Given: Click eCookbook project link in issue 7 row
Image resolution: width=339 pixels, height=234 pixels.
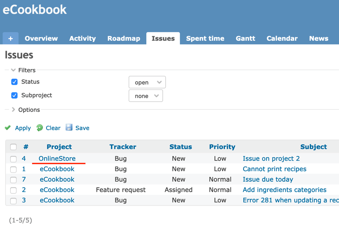Looking at the screenshot, I should point(57,179).
